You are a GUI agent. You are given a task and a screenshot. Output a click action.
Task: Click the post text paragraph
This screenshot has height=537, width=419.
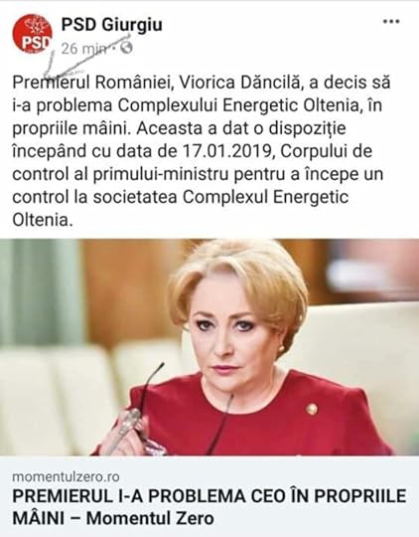201,151
